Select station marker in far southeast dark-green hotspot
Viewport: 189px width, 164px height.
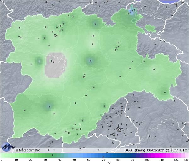point(165,93)
